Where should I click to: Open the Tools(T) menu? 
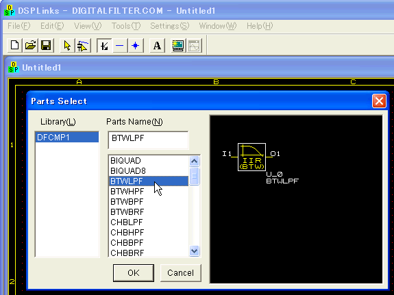126,26
